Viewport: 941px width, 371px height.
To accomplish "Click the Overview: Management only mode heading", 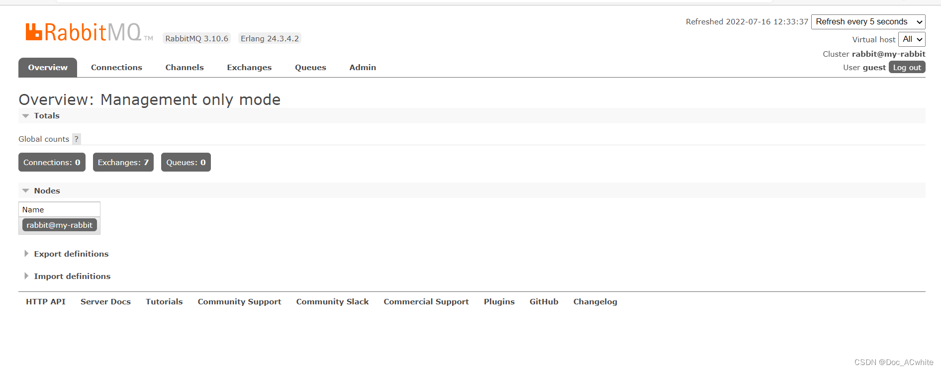I will point(150,99).
